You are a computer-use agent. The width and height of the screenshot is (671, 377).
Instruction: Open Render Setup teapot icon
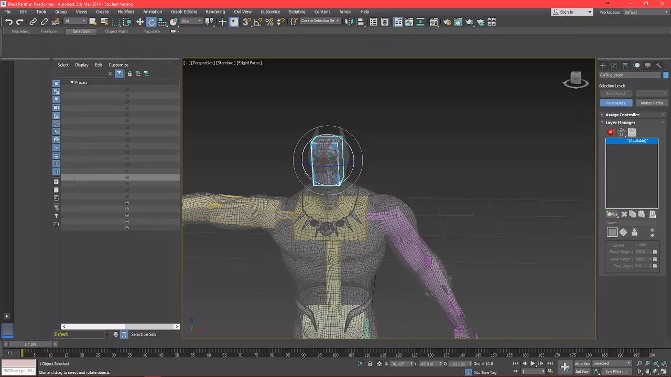click(447, 21)
